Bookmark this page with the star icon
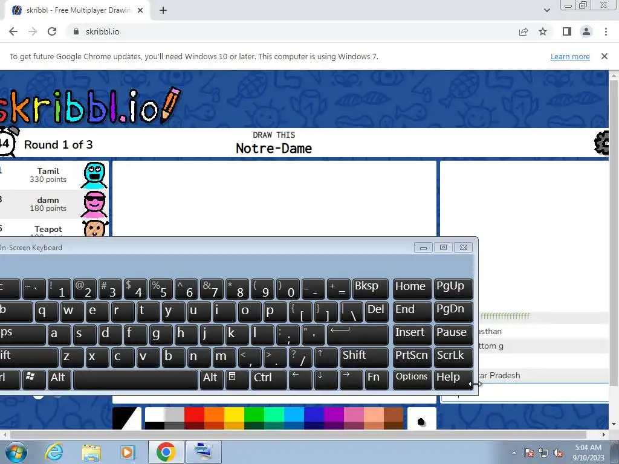Screen dimensions: 619x464 [543, 31]
